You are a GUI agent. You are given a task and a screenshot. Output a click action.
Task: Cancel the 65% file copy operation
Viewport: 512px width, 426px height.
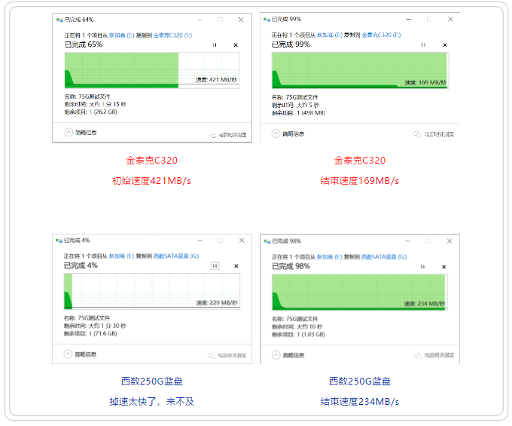236,45
